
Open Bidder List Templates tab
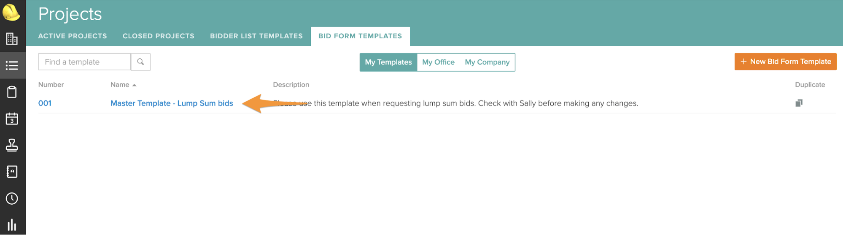tap(256, 36)
